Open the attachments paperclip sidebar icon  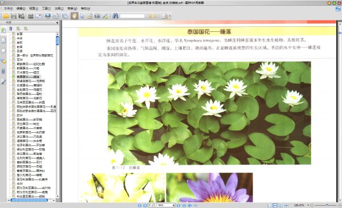coord(3,71)
